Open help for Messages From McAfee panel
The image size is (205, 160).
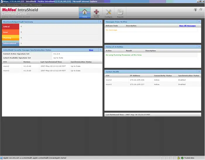pos(199,22)
